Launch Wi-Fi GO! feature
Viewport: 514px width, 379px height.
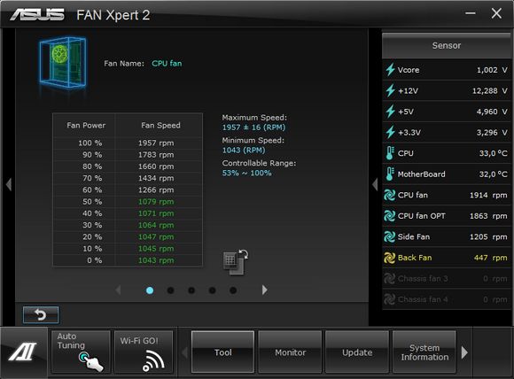pos(144,352)
